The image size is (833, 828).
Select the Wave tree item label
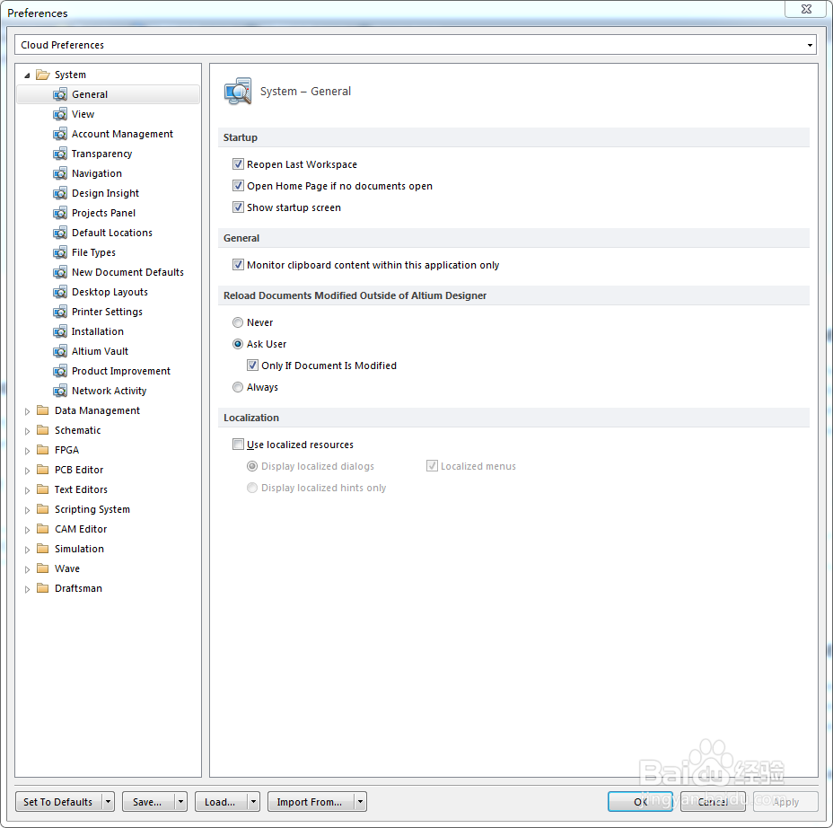pos(67,568)
